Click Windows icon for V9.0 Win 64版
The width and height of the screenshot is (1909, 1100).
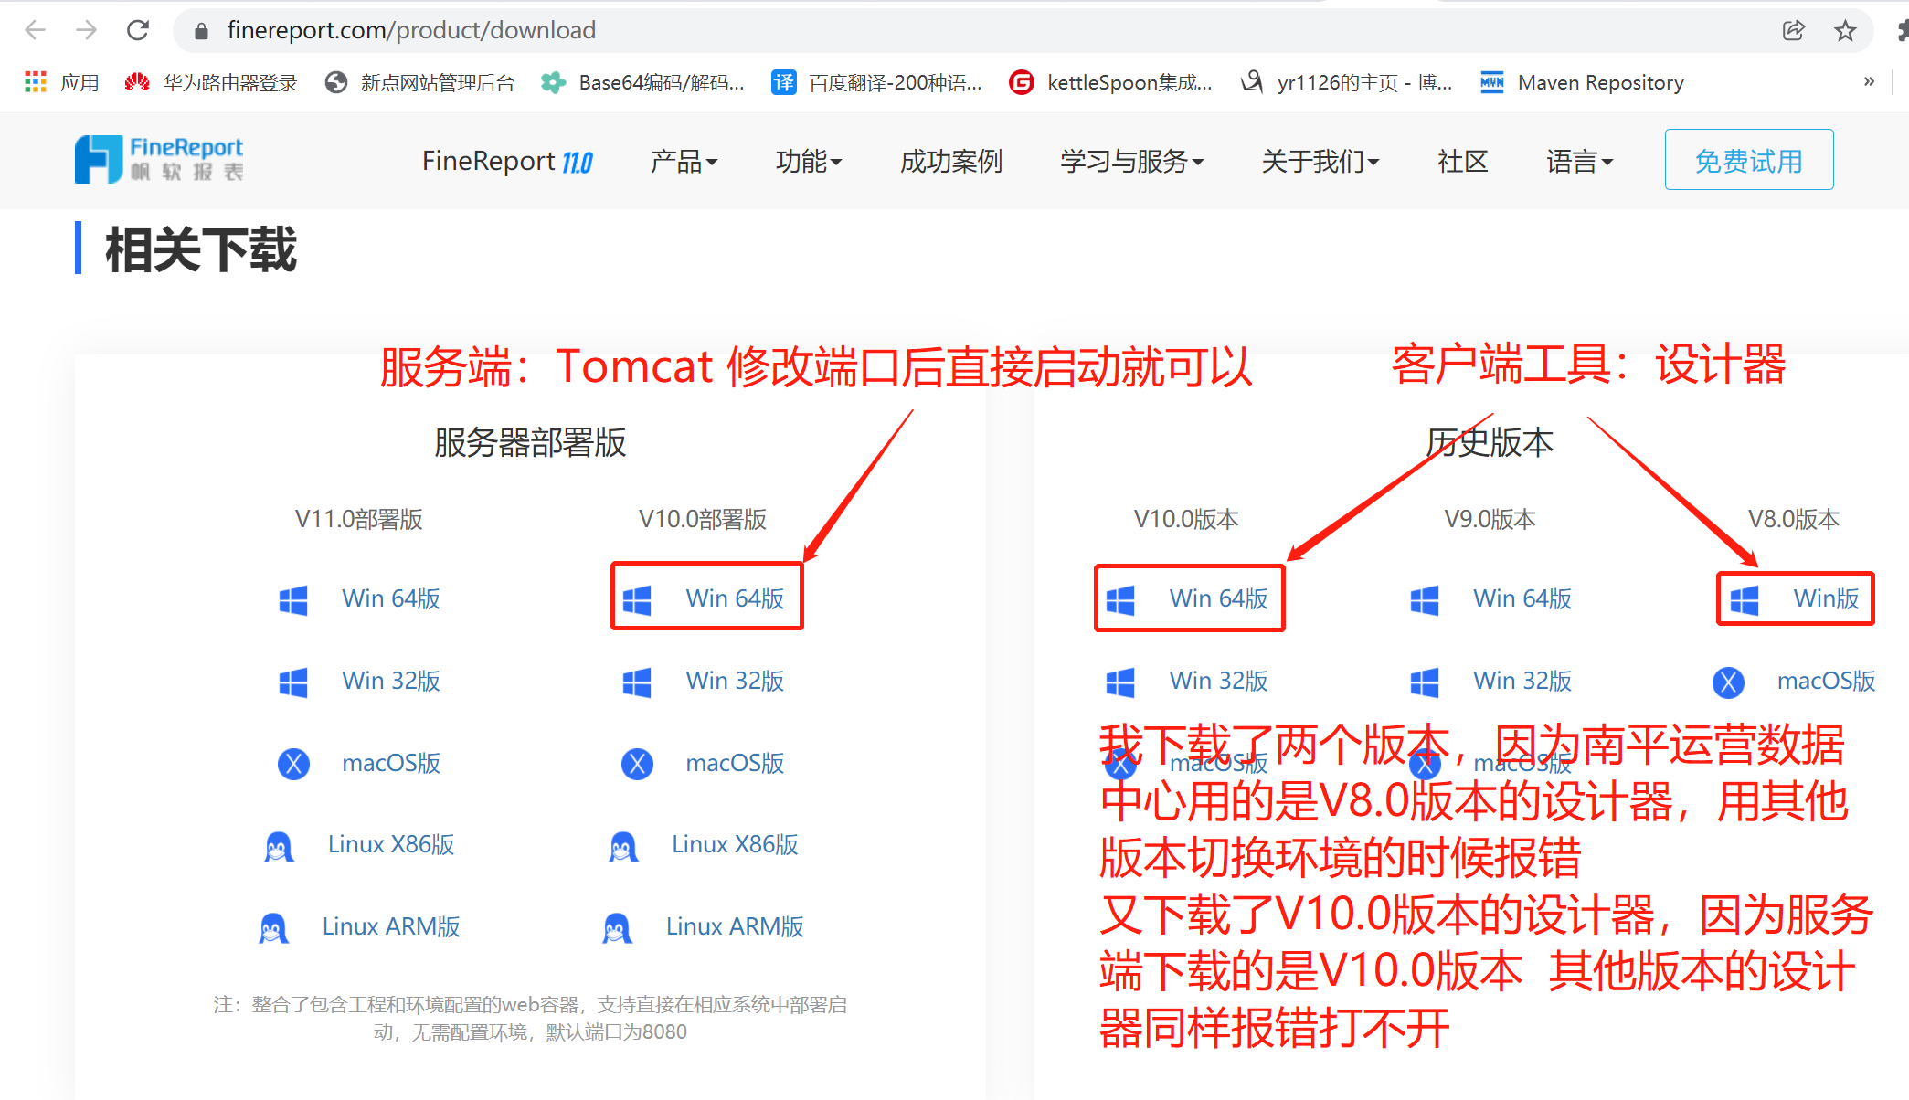[1425, 599]
